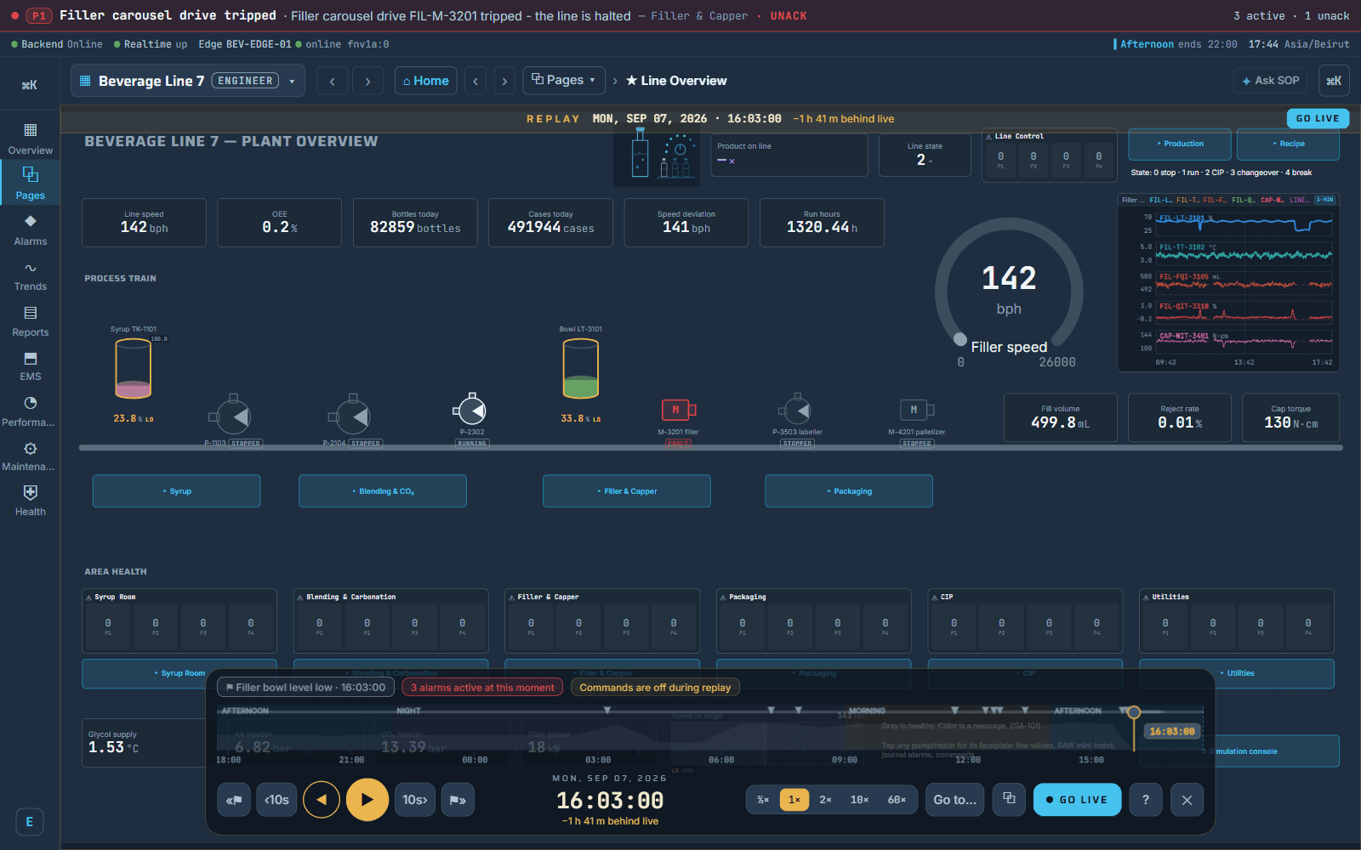Switch replay speed to 2×
The height and width of the screenshot is (850, 1361).
pos(825,800)
